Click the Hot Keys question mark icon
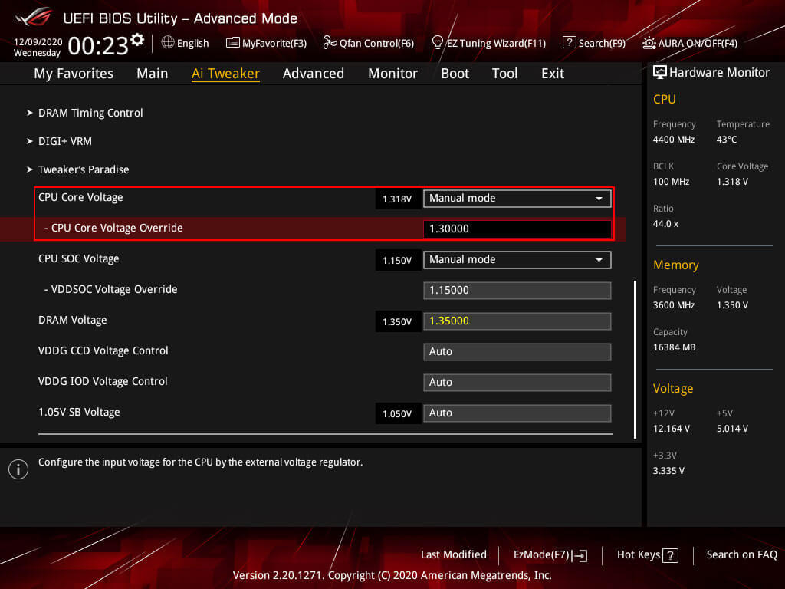This screenshot has width=785, height=589. click(670, 555)
